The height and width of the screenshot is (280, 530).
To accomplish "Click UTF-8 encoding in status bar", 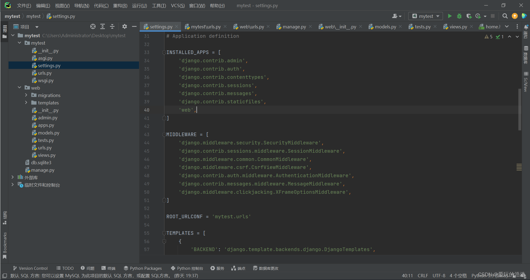I will coord(439,276).
